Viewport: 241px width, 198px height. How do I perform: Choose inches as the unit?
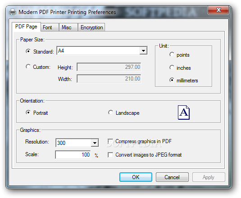(172, 67)
